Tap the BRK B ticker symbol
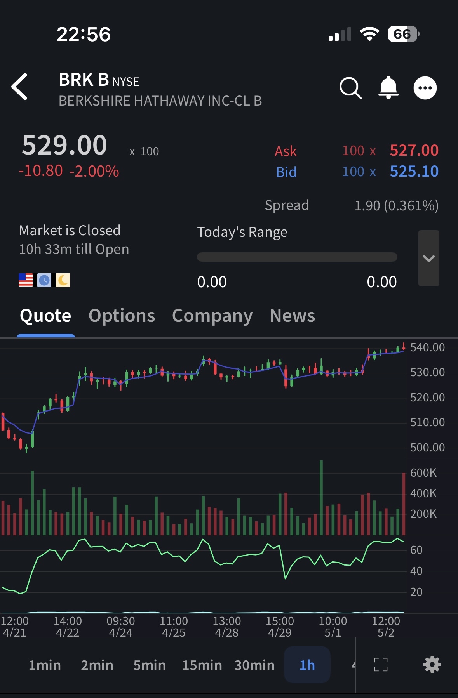The height and width of the screenshot is (698, 458). [x=84, y=80]
